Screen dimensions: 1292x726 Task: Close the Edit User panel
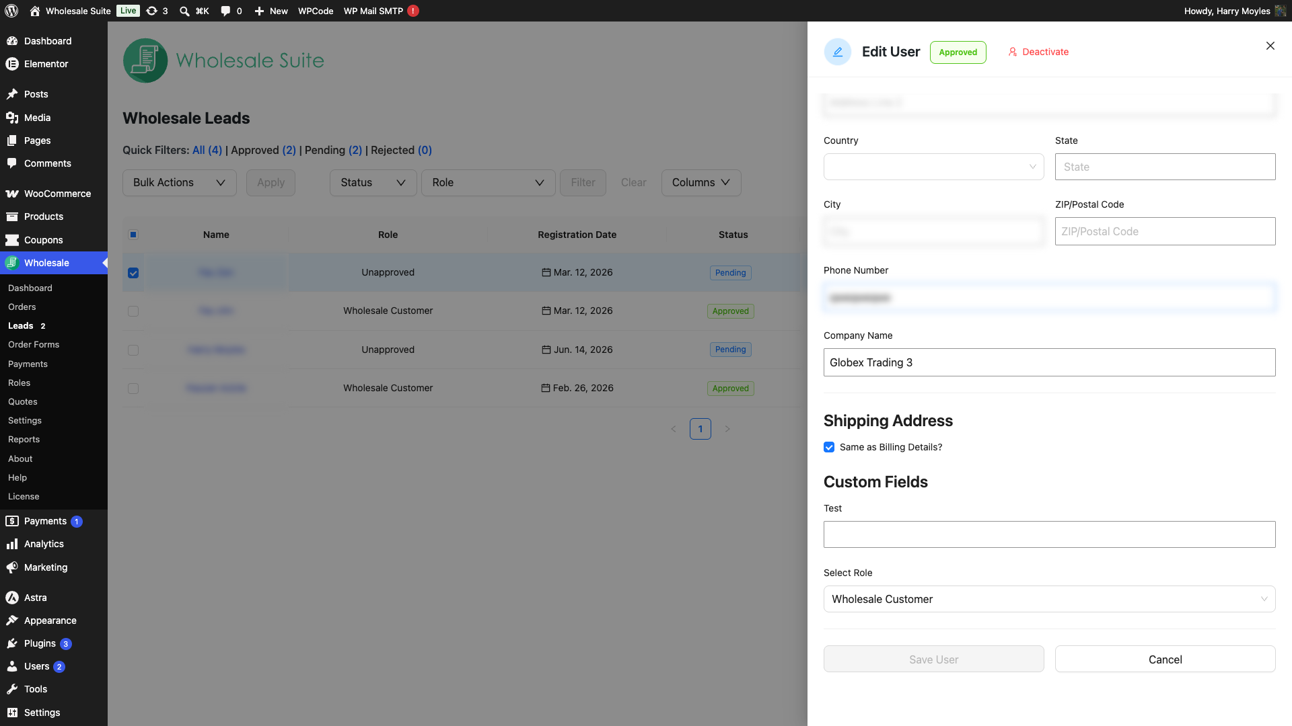[1270, 46]
